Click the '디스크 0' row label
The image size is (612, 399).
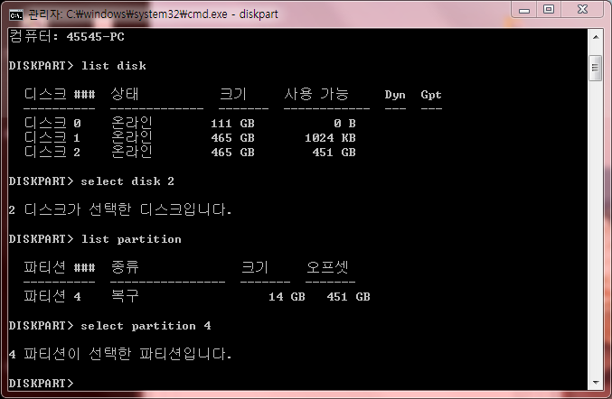click(x=52, y=123)
